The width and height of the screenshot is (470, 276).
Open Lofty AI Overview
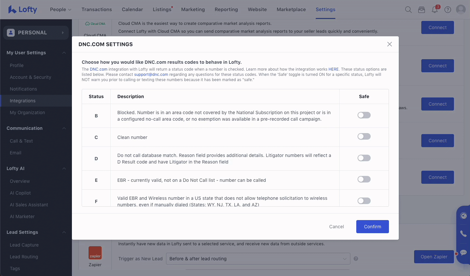(20, 181)
